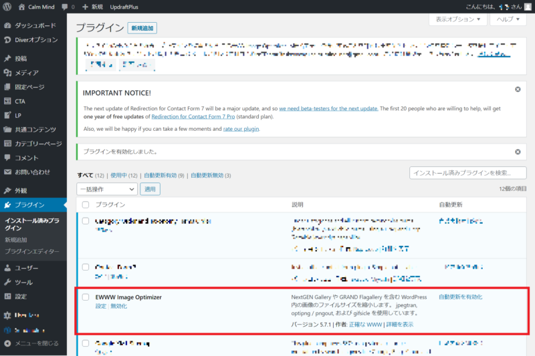Check the second plugin row checkbox
The image size is (535, 356).
click(86, 267)
